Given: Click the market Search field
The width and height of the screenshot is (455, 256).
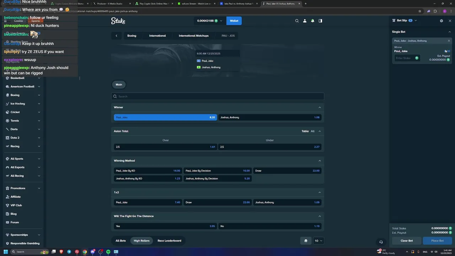Looking at the screenshot, I should pyautogui.click(x=218, y=96).
